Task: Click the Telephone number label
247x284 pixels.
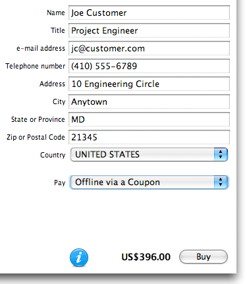Action: (x=36, y=66)
